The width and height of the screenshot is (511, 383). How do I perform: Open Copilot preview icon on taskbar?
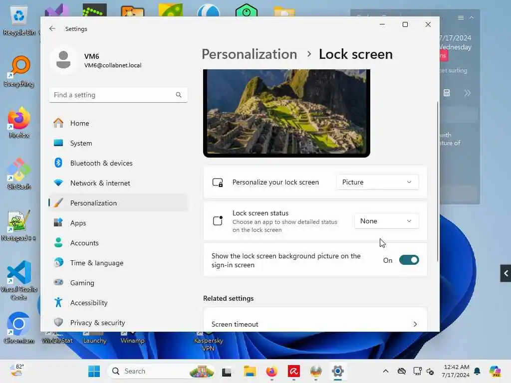pos(495,371)
